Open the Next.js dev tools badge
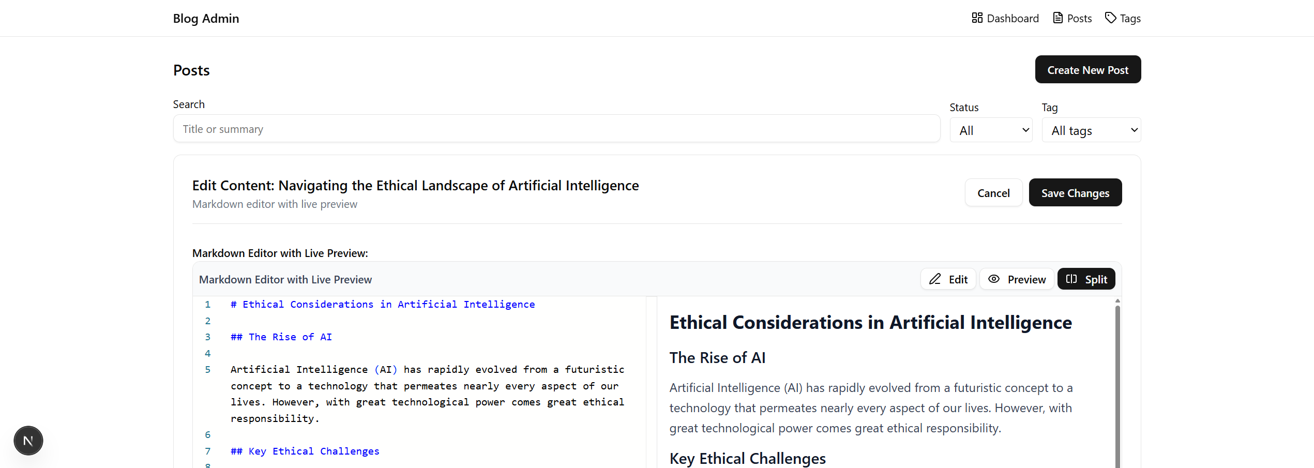This screenshot has height=468, width=1314. click(28, 441)
